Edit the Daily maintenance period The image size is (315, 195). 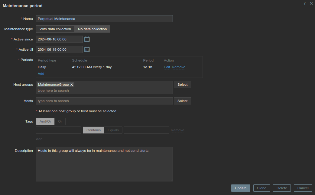point(167,67)
